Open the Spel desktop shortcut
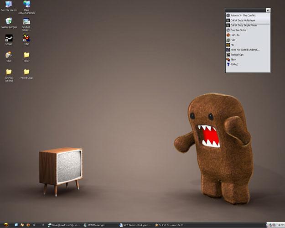The width and height of the screenshot is (285, 228). [x=9, y=55]
